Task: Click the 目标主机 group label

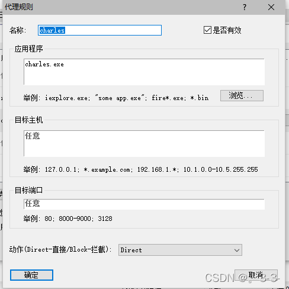Action: point(29,120)
